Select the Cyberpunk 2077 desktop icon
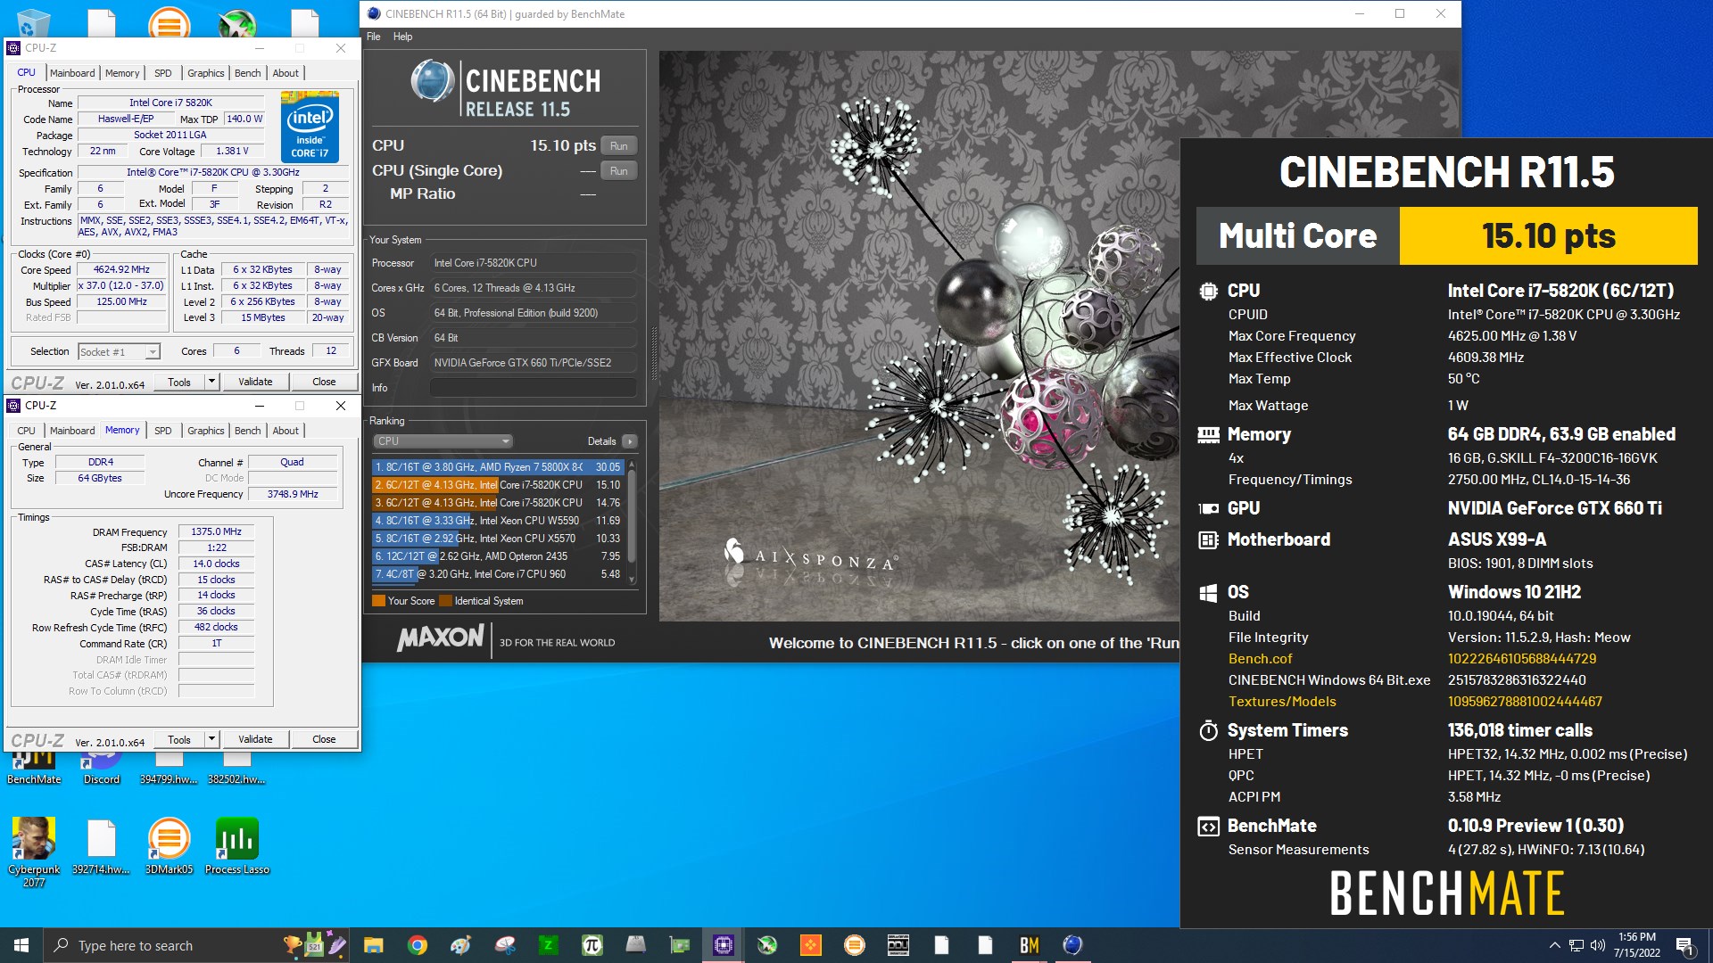Screen dimensions: 1713x963 tap(34, 852)
